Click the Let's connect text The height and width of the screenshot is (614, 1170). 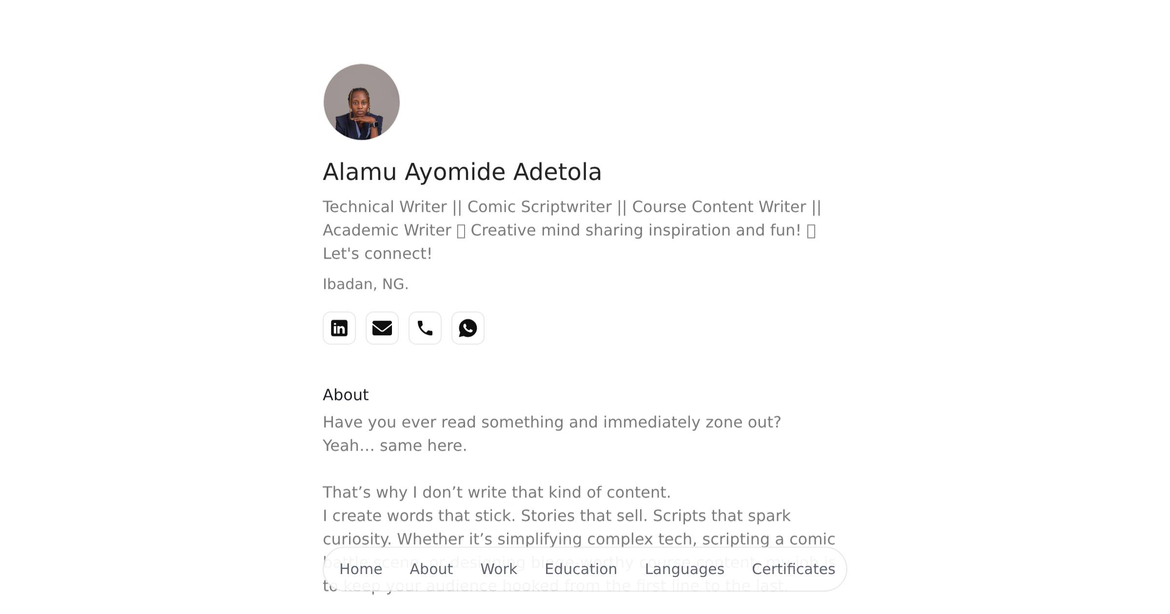378,253
